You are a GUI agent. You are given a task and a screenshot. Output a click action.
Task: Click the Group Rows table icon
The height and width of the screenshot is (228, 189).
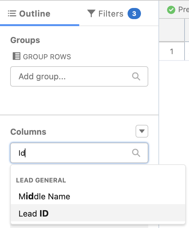click(x=17, y=56)
